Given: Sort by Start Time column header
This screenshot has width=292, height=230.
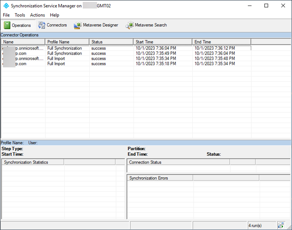Looking at the screenshot, I should coord(163,42).
